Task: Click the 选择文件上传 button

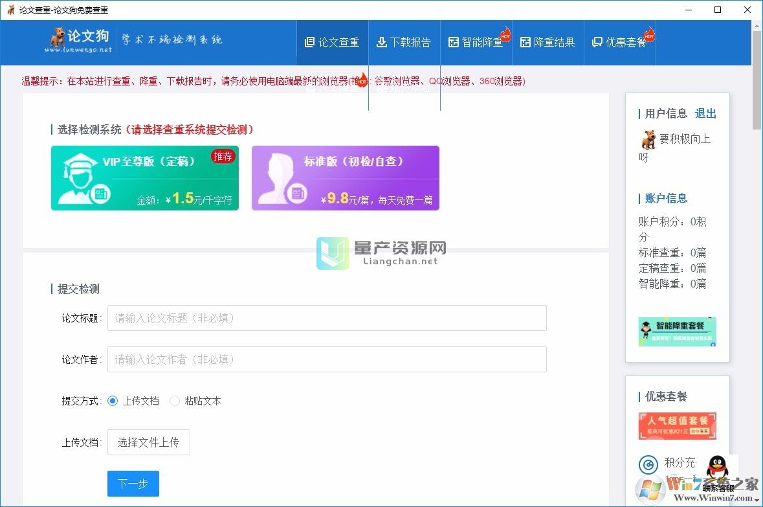Action: (148, 442)
